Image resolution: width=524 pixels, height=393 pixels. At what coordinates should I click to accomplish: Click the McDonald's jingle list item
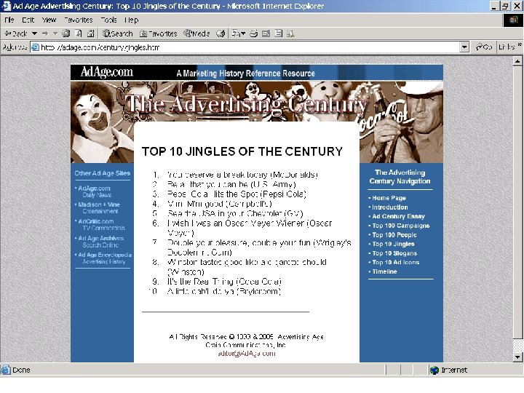click(x=242, y=175)
